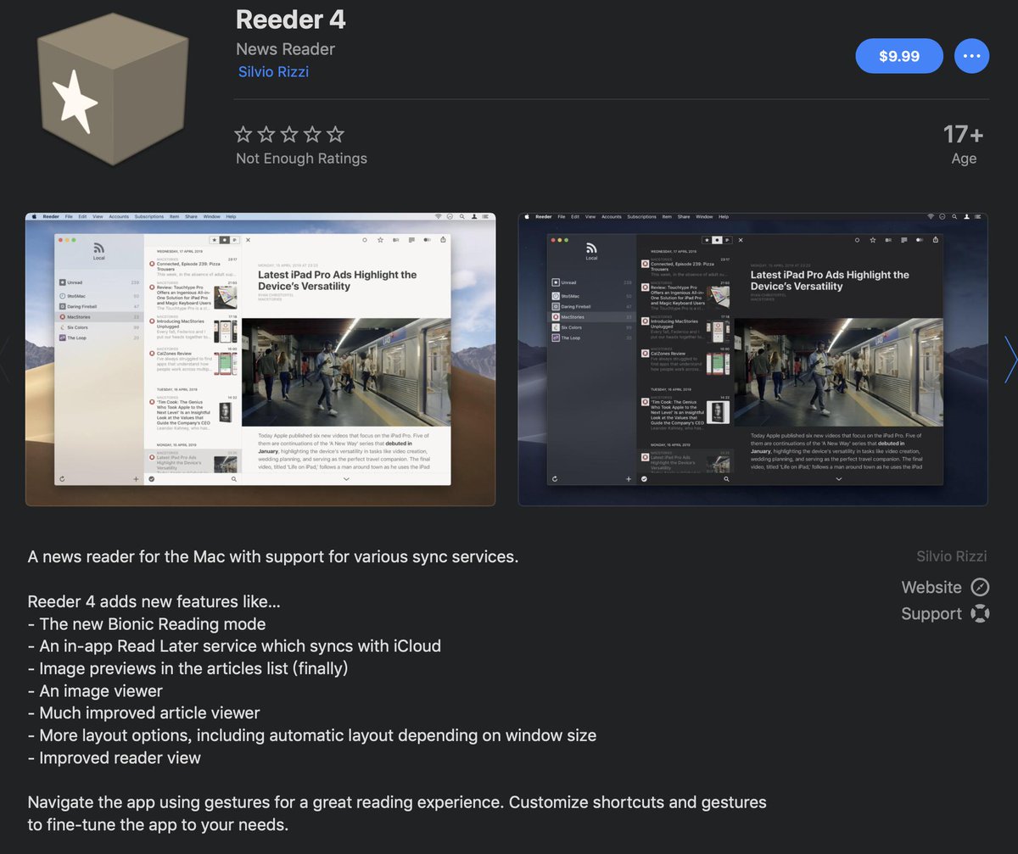
Task: Toggle starred filter segment in light screenshot
Action: (214, 240)
